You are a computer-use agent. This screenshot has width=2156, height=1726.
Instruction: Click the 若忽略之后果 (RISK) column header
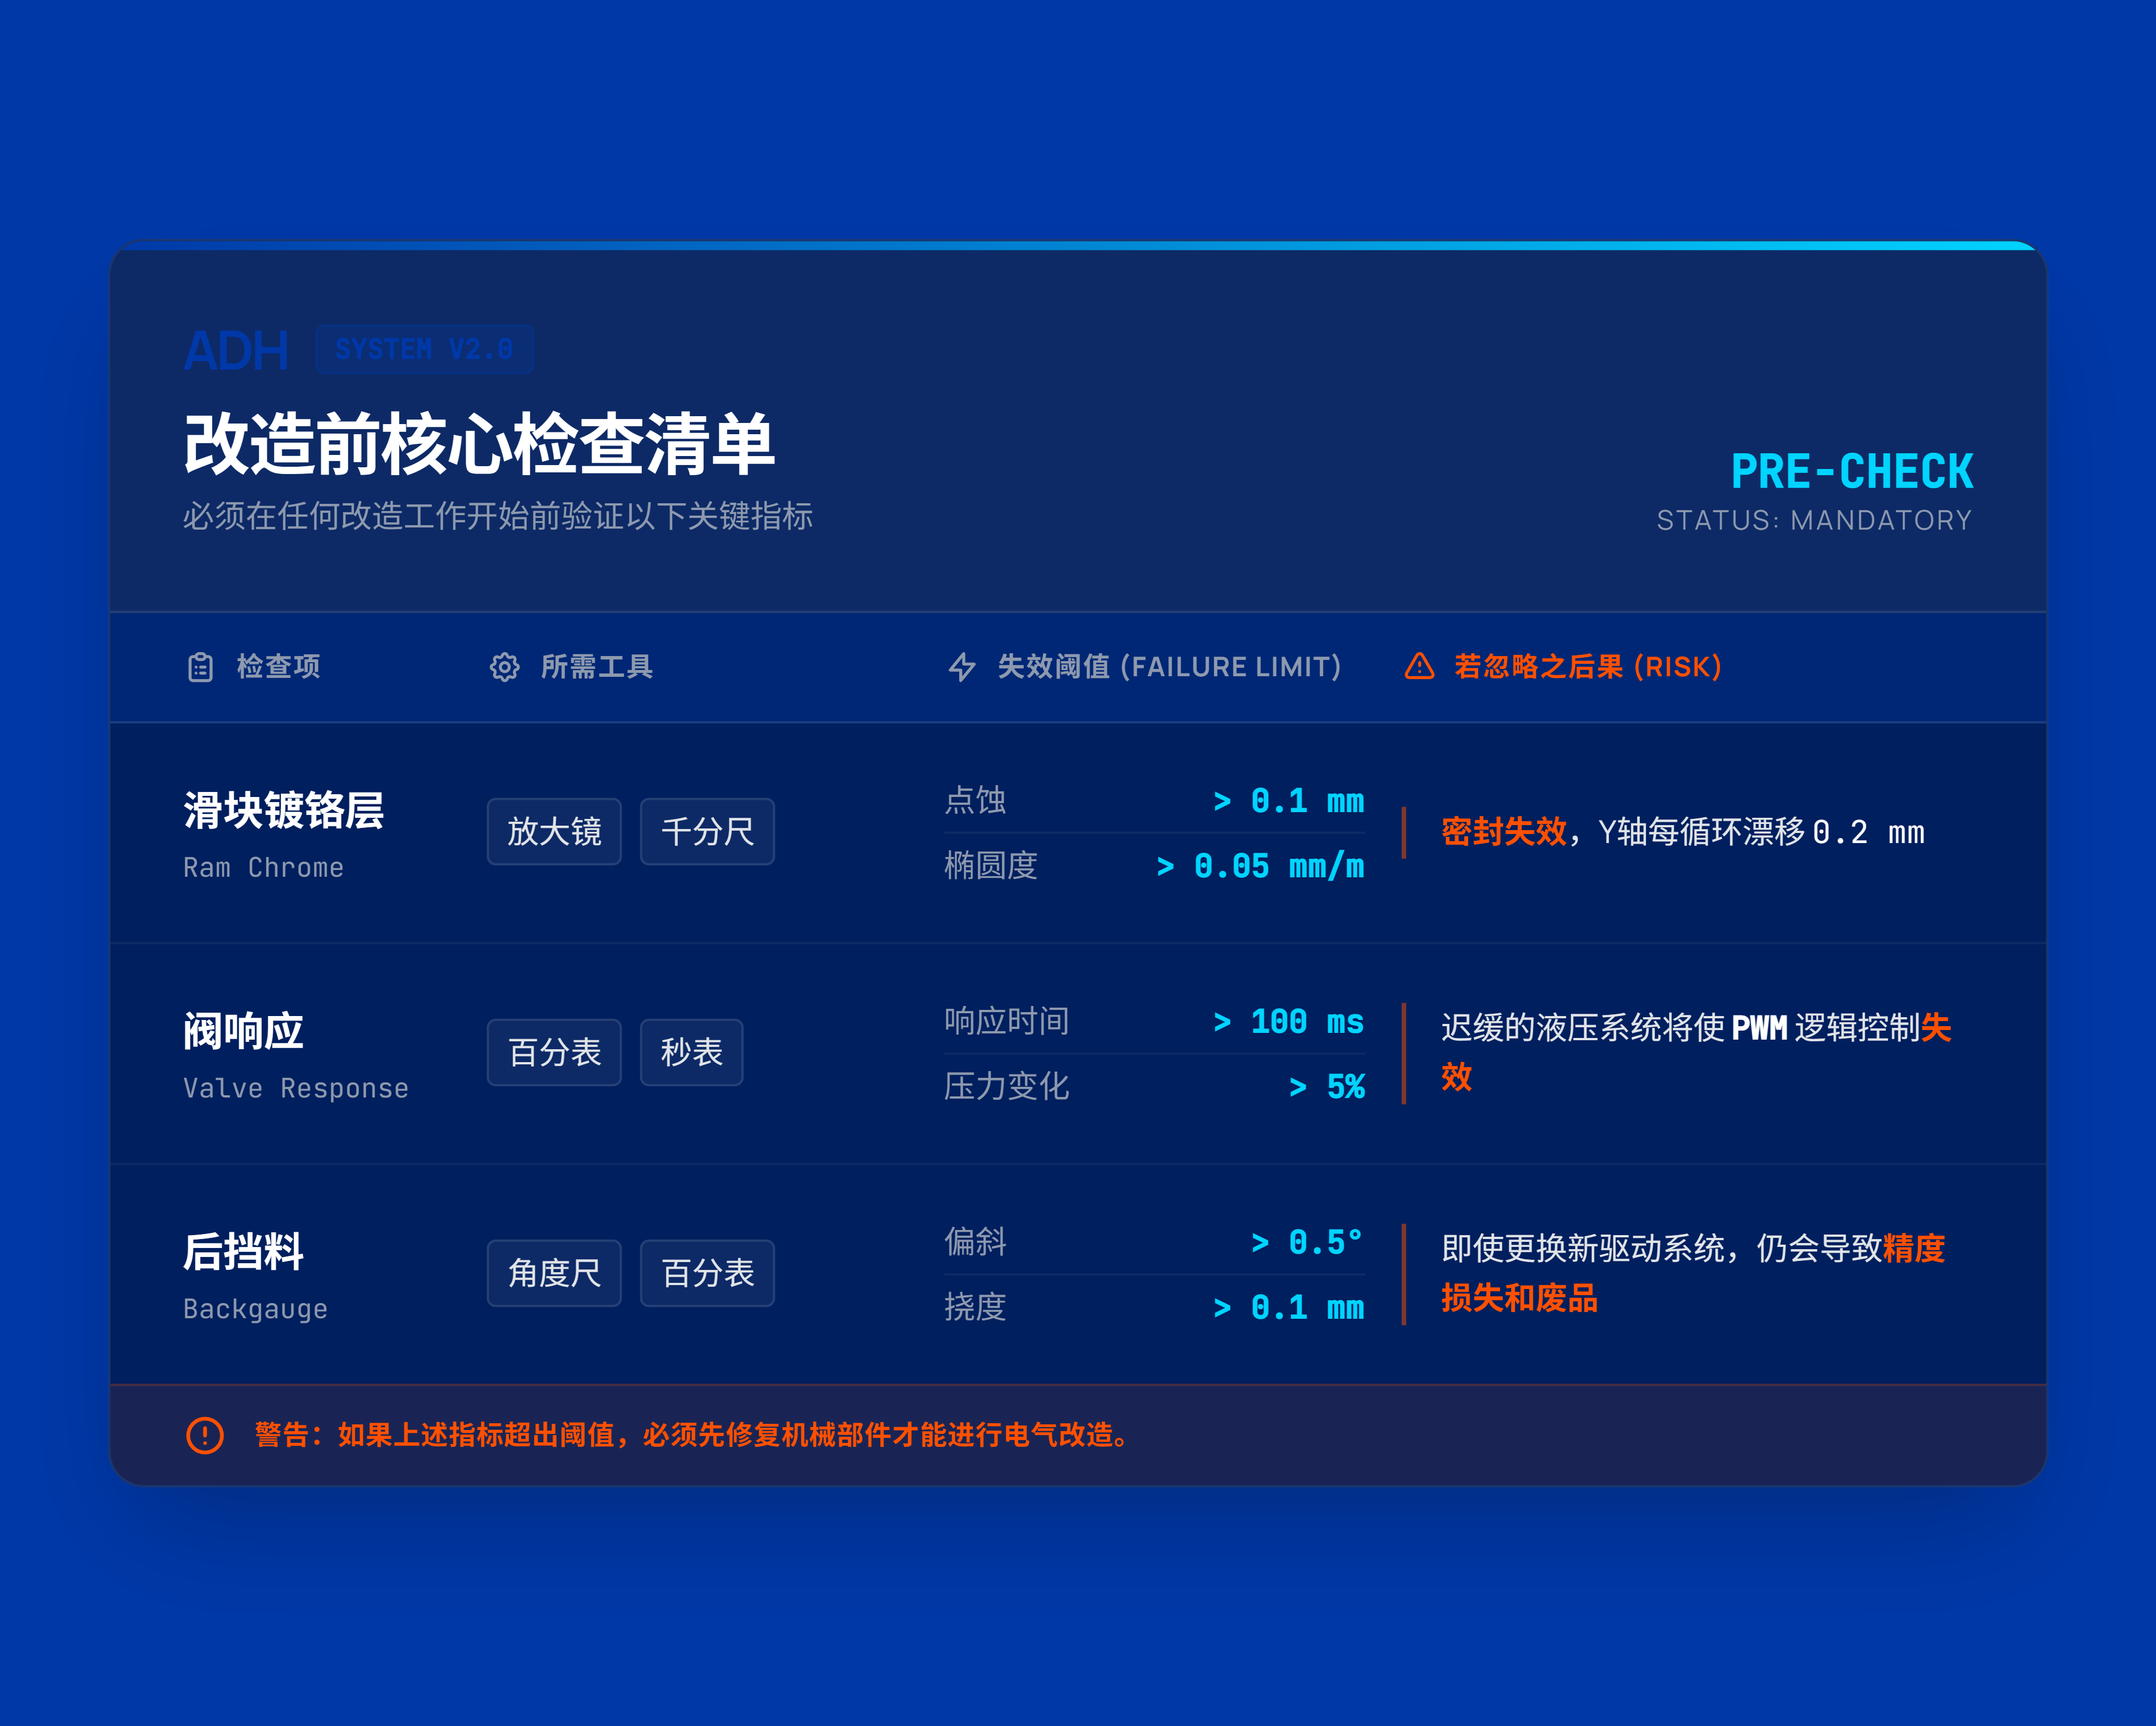click(1587, 667)
